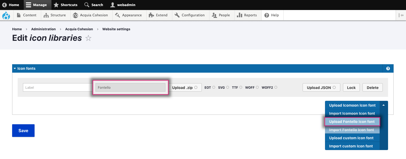
Task: Click the toolbar orientation toggle icon
Action: (401, 15)
